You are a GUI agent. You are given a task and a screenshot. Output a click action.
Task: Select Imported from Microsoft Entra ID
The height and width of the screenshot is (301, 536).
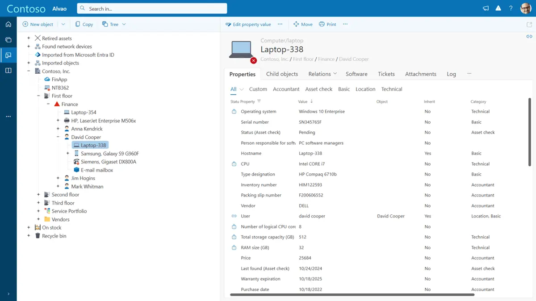click(x=78, y=55)
